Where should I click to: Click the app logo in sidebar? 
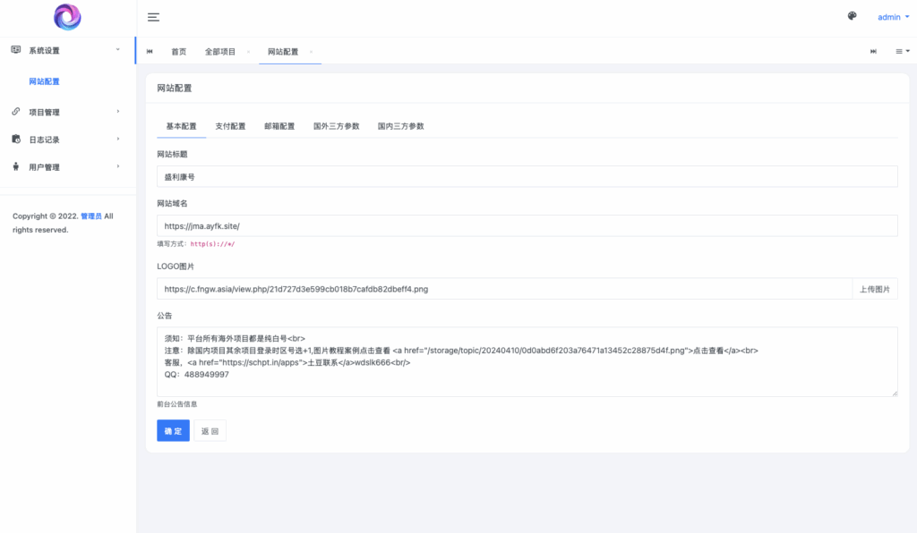click(67, 17)
